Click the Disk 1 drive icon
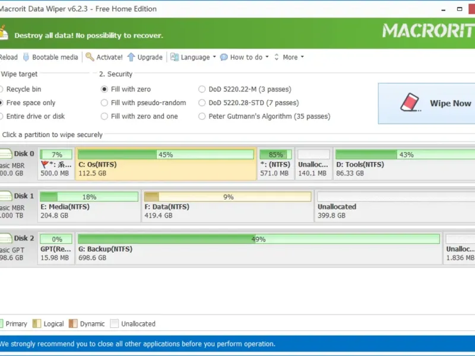This screenshot has width=475, height=356. [6, 196]
